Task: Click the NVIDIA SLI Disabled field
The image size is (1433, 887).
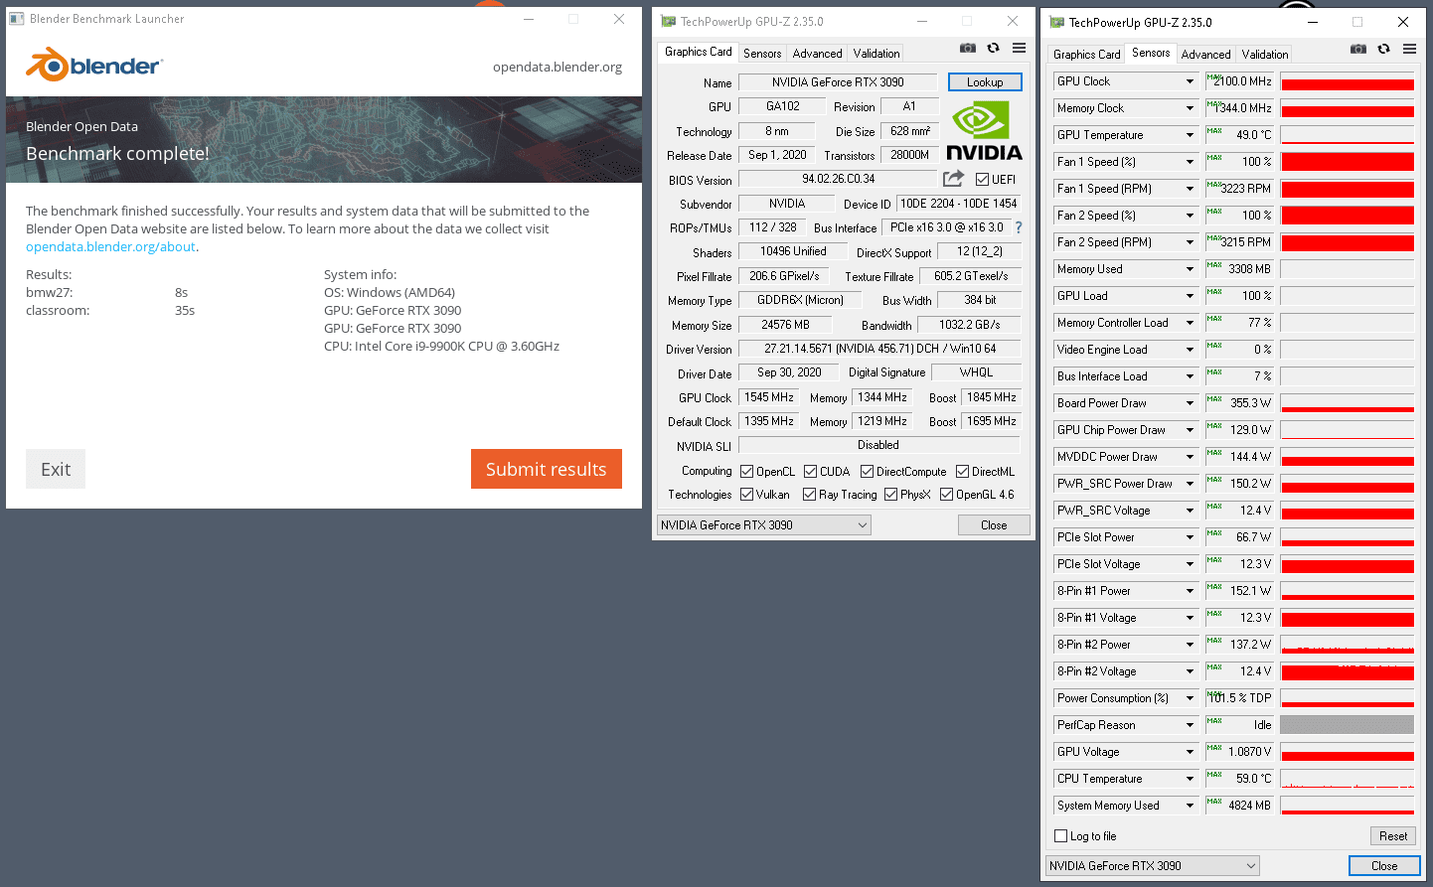Action: pyautogui.click(x=879, y=445)
